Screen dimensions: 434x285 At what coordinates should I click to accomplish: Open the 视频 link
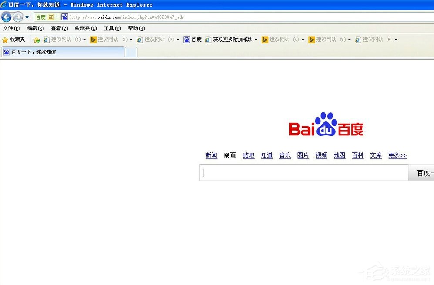(321, 155)
